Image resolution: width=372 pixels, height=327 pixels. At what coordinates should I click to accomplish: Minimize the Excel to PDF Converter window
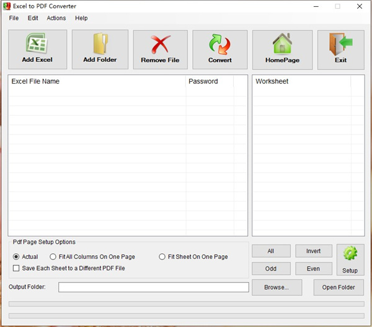(x=316, y=6)
